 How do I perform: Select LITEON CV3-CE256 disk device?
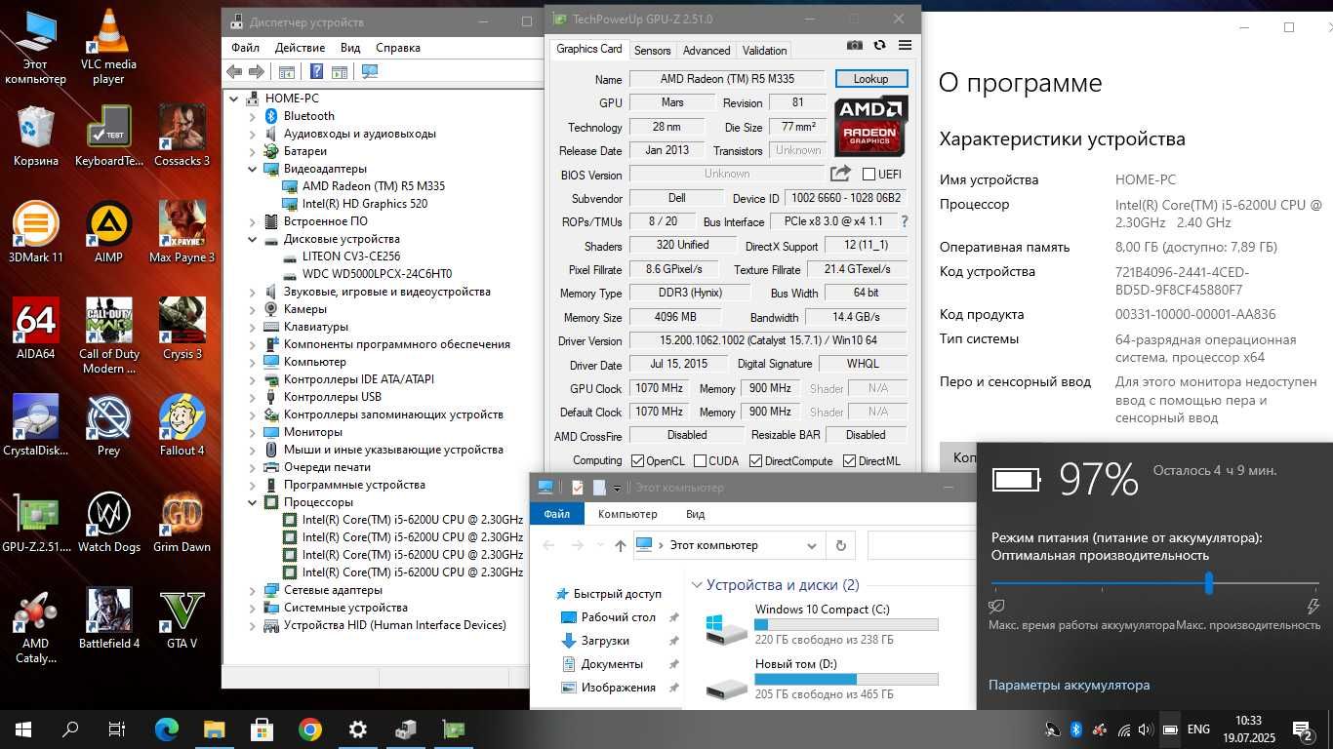(x=351, y=256)
